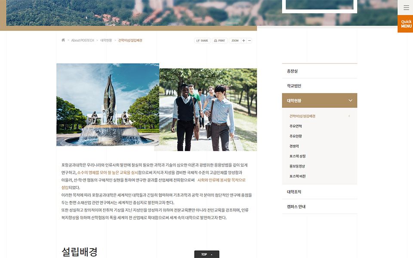Open the 학교법인 sidebar menu
The image size is (413, 258).
click(x=319, y=86)
